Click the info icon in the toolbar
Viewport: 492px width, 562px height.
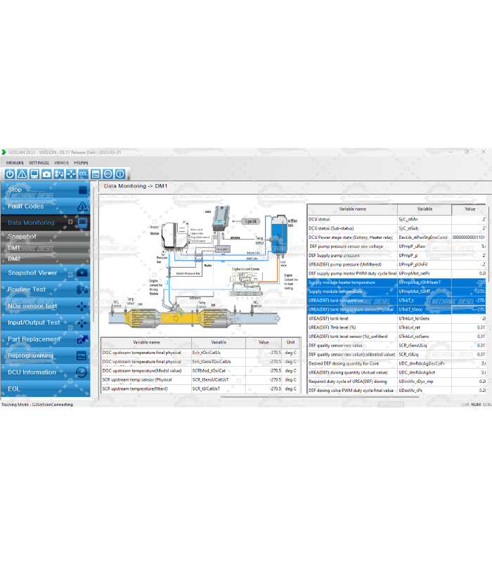[x=120, y=174]
